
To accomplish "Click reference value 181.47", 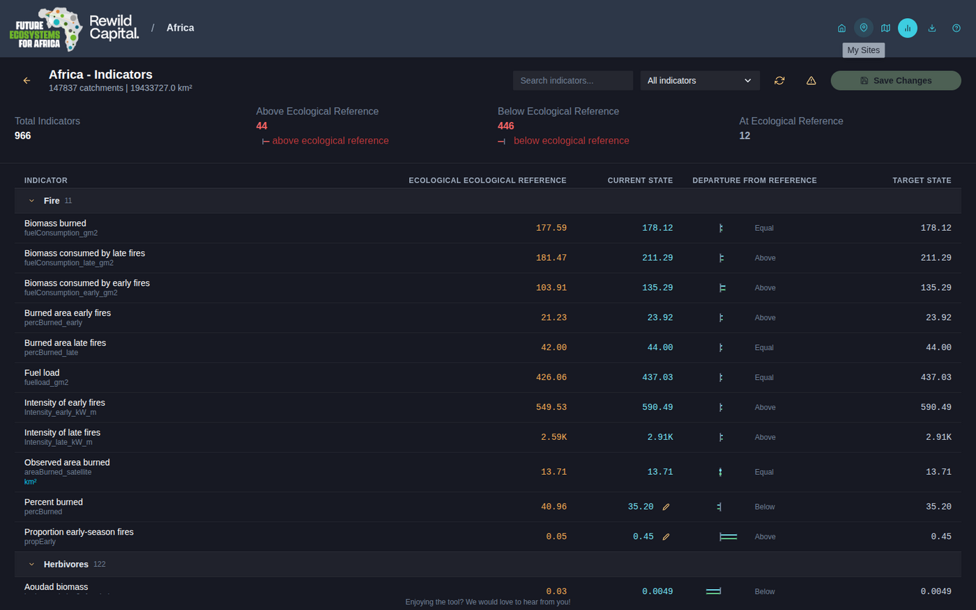I will click(x=551, y=258).
